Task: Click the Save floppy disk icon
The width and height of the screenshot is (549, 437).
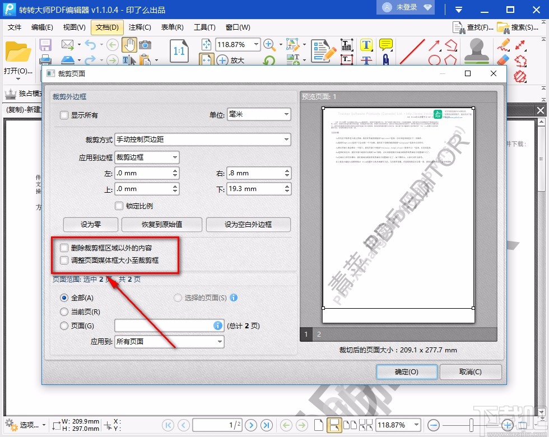Action: (x=45, y=45)
